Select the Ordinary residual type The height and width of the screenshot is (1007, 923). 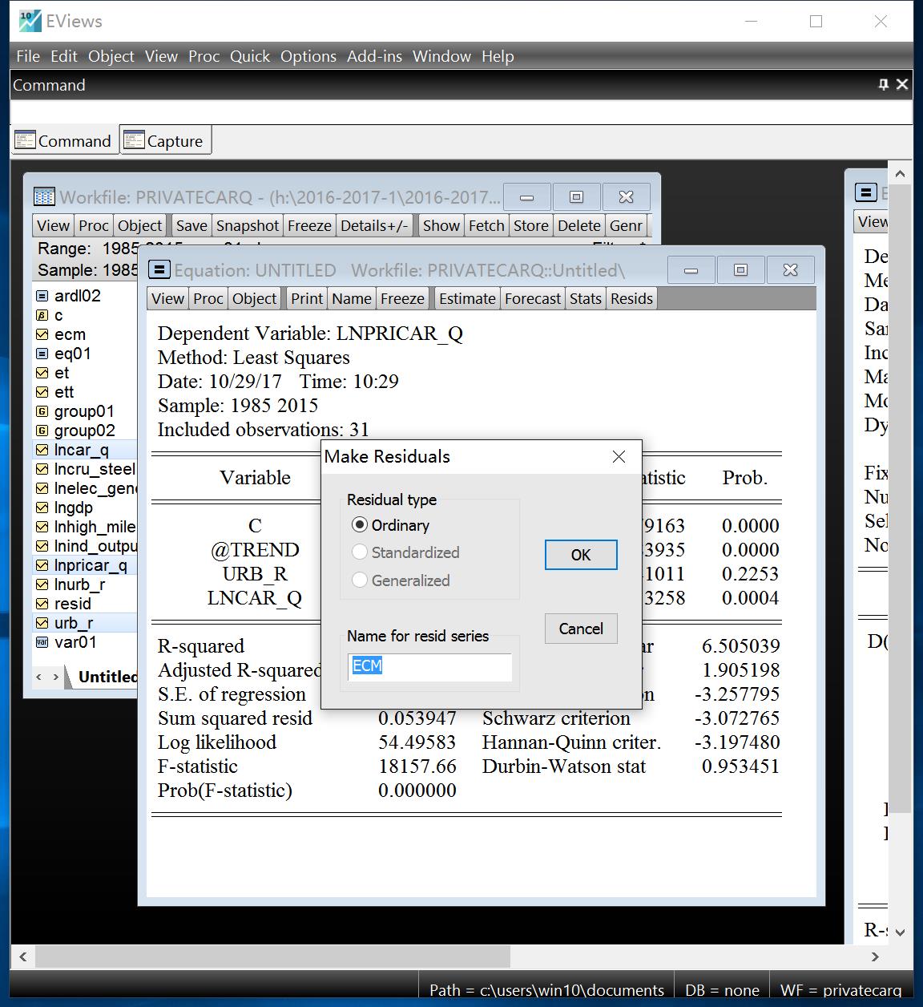coord(360,525)
